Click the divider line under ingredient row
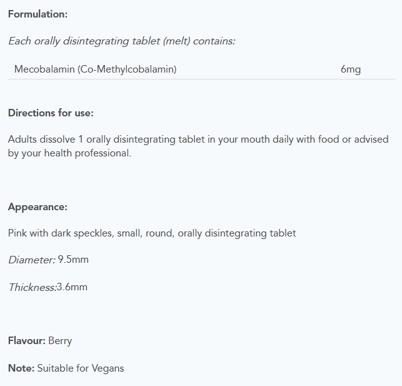Viewport: 402px width, 386px height. [x=202, y=79]
